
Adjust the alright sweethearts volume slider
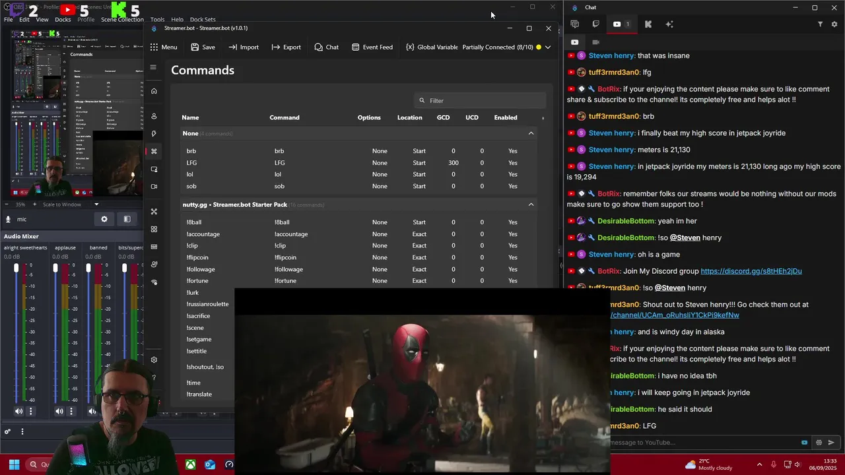[x=17, y=268]
